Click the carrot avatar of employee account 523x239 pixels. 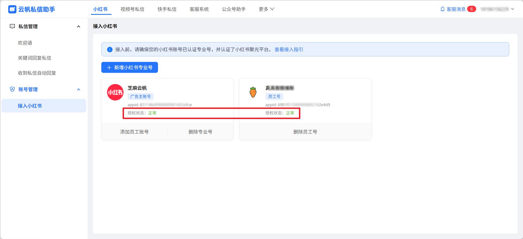pos(253,92)
